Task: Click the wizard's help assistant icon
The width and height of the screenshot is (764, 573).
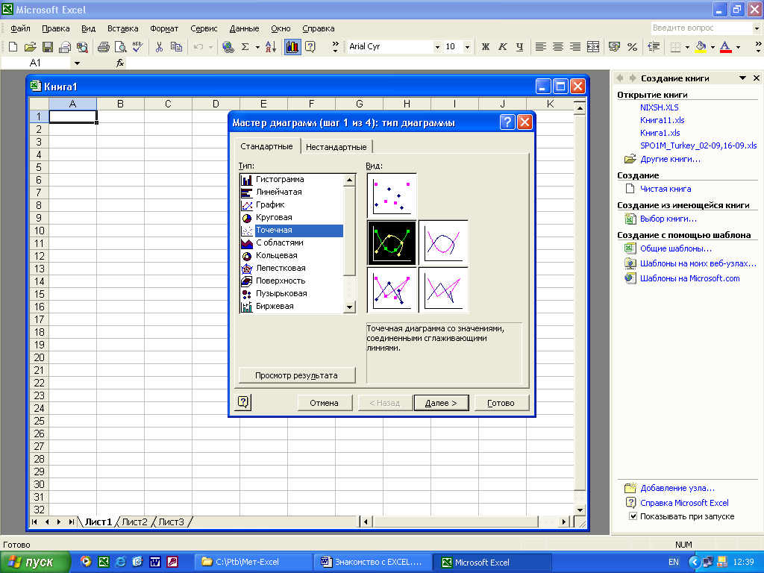Action: (x=243, y=402)
